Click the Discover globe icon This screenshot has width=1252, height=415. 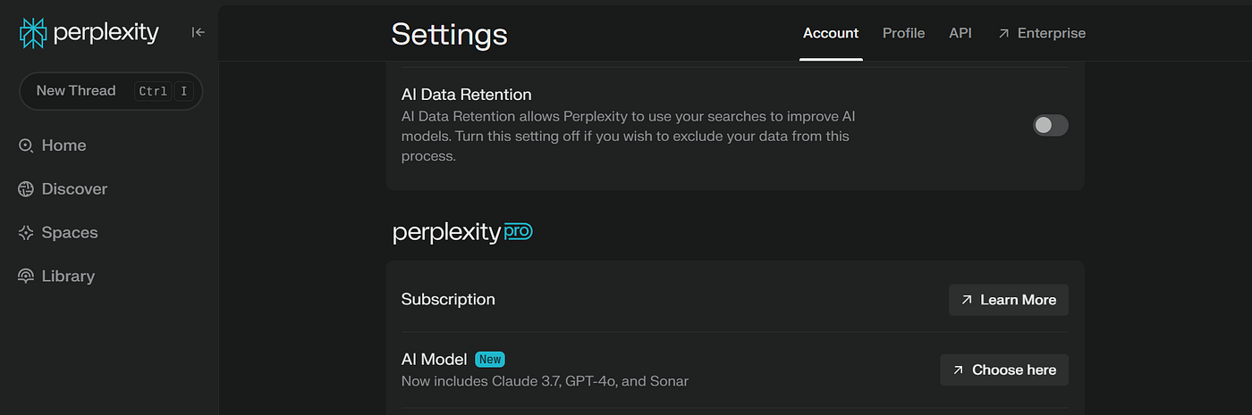click(x=26, y=189)
